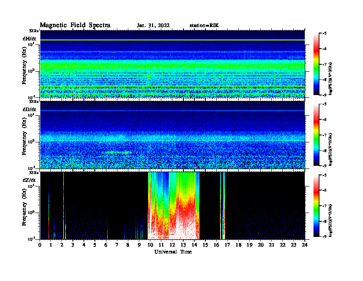The height and width of the screenshot is (281, 363).
Task: Click the 'station=RIK' label
Action: [204, 26]
